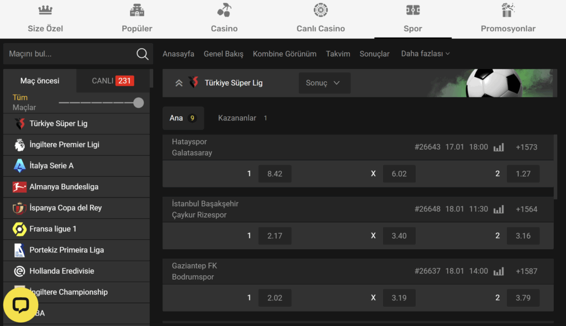Open statistics icon for Gaziantep FK match
Image resolution: width=566 pixels, height=326 pixels.
pos(499,271)
